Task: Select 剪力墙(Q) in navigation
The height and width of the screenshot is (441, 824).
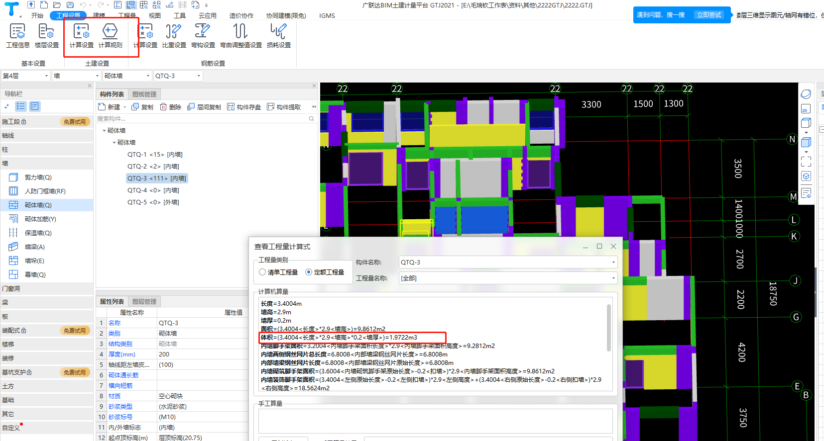Action: coord(38,177)
